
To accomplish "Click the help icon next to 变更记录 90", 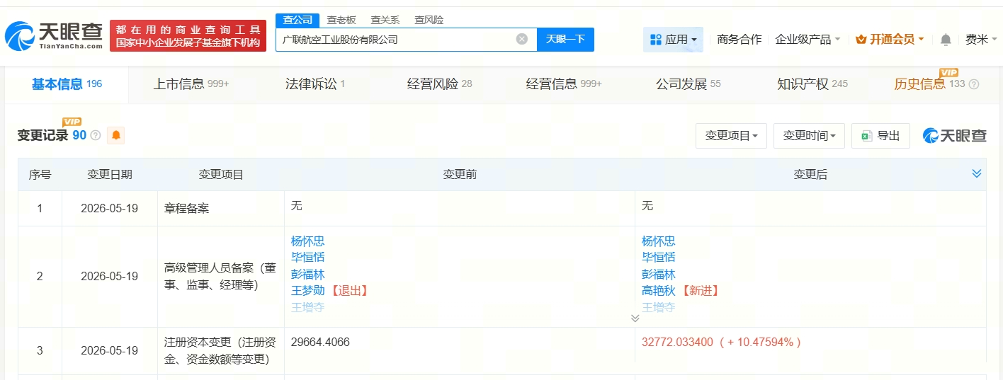I will coord(96,135).
